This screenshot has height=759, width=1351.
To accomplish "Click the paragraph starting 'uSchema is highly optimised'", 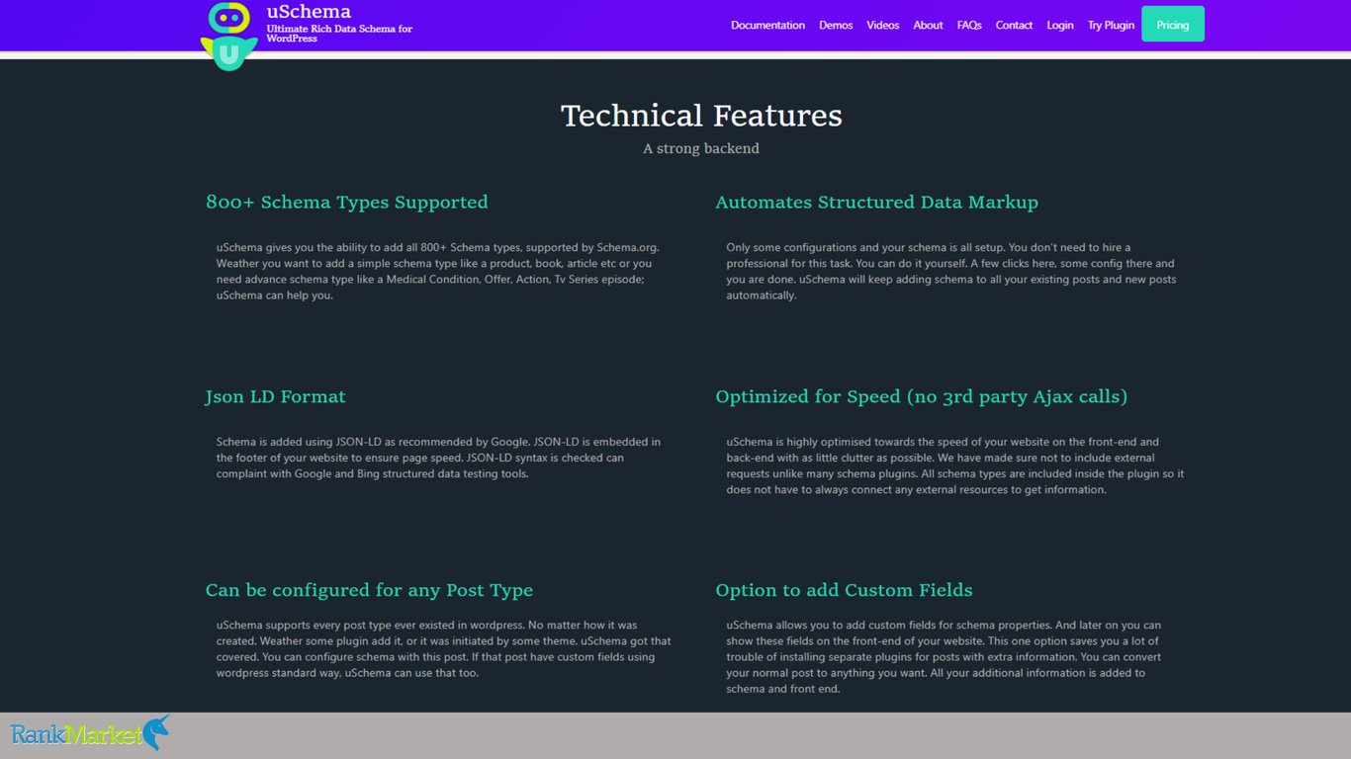I will coord(954,465).
